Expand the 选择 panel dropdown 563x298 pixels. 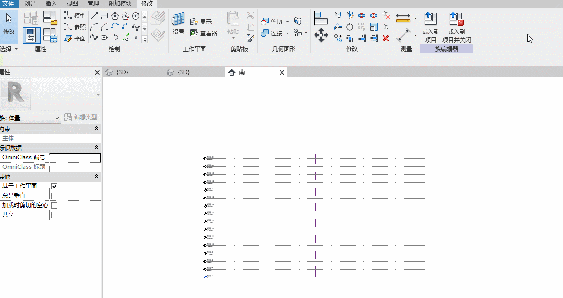(10, 49)
